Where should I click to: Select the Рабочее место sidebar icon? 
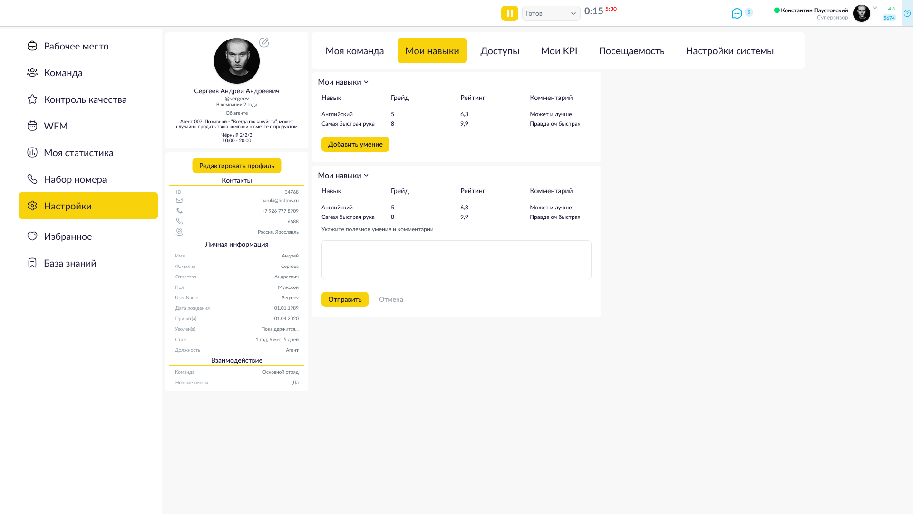[x=32, y=46]
